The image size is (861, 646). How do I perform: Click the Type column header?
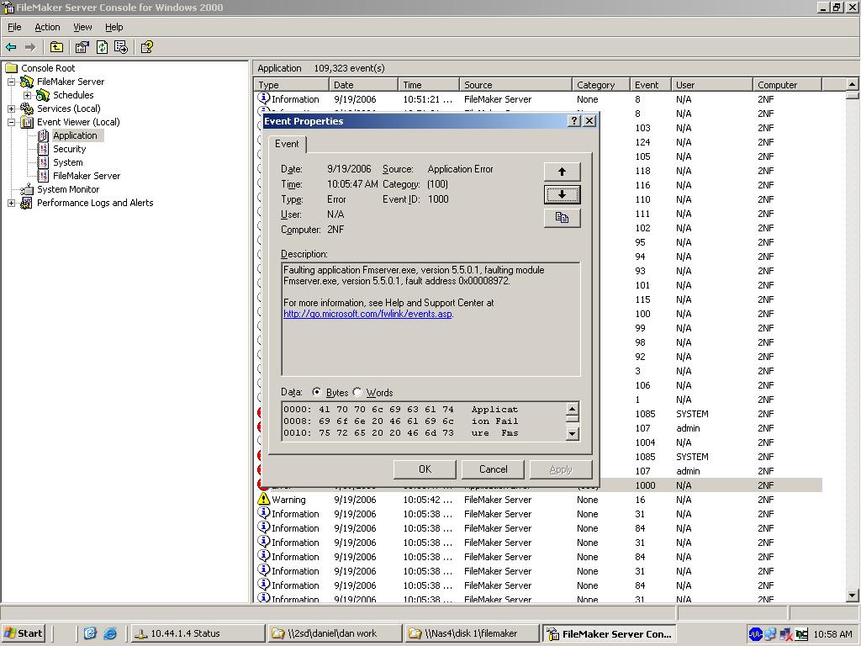tap(292, 85)
